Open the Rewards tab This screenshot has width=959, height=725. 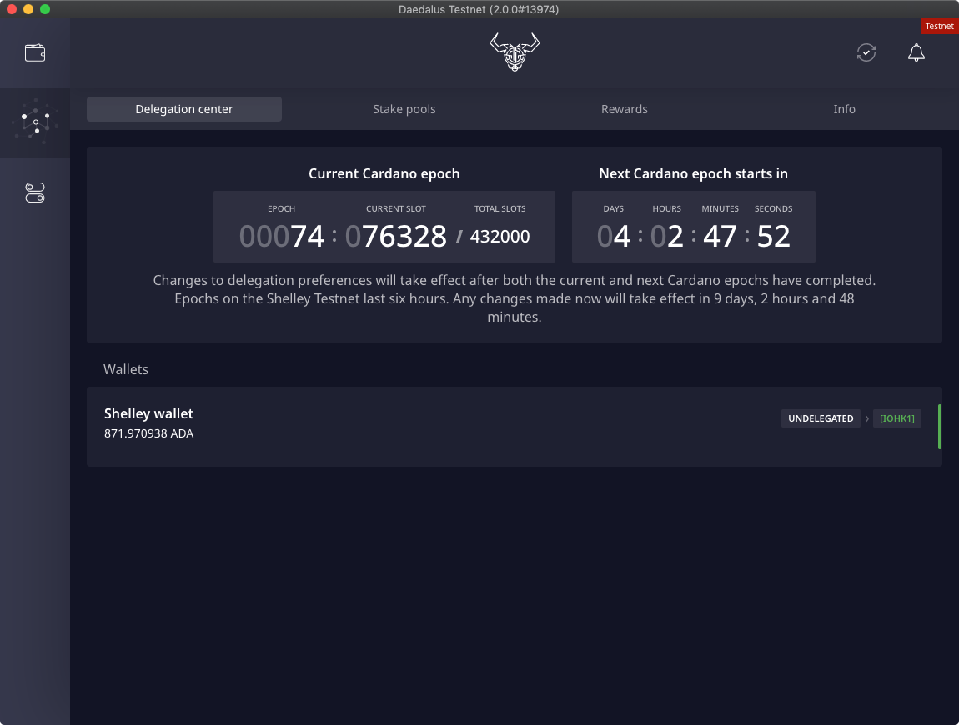625,109
